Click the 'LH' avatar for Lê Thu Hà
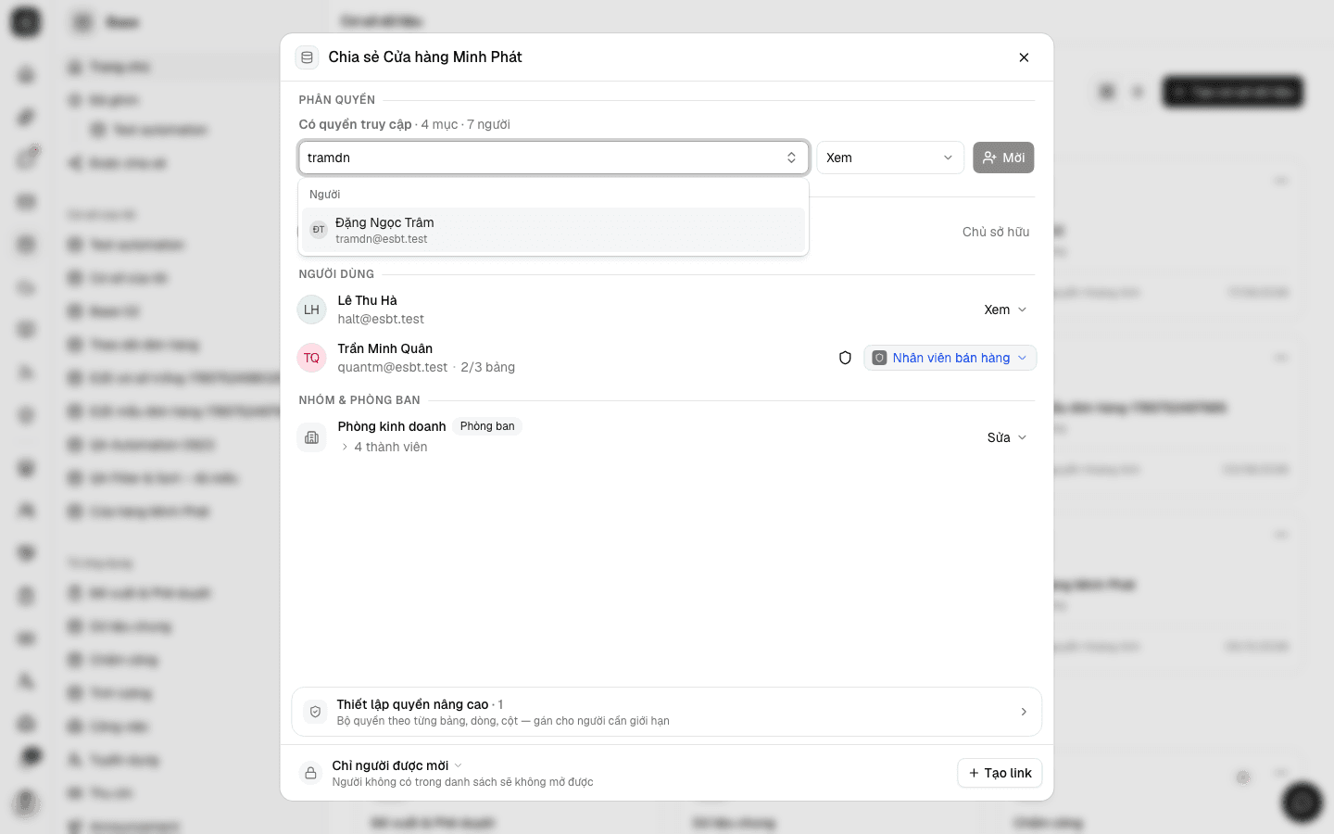This screenshot has width=1334, height=834. click(x=311, y=310)
